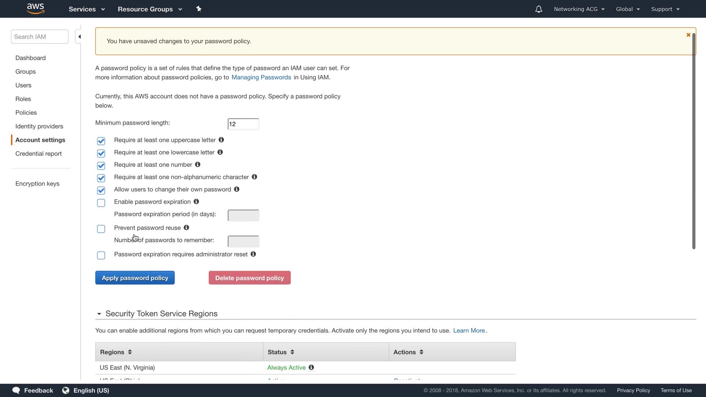Viewport: 706px width, 397px height.
Task: Enable password expiration checkbox
Action: [101, 203]
